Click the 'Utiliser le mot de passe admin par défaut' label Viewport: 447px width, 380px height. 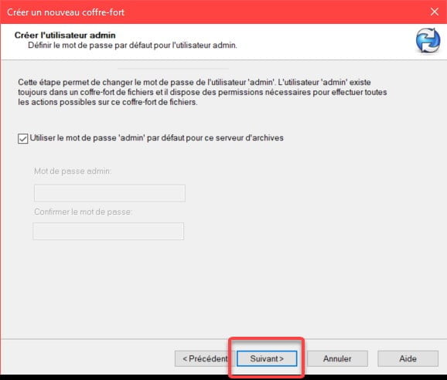156,138
